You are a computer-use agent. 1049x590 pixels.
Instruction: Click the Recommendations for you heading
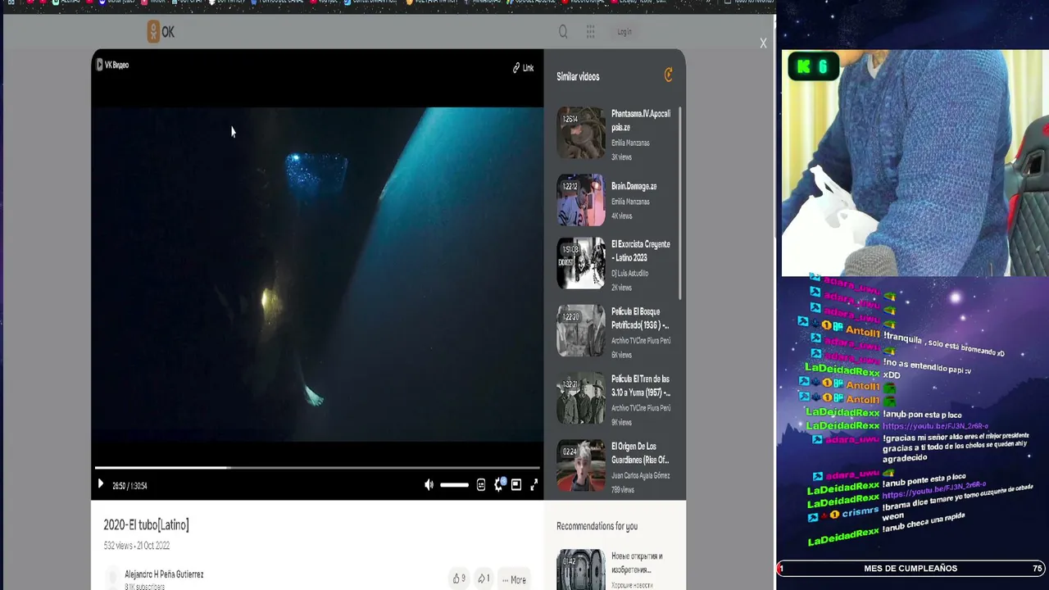point(597,526)
